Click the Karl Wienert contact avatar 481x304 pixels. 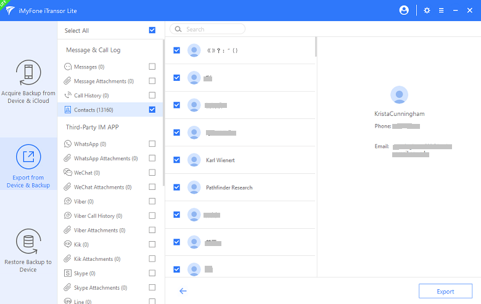click(194, 160)
